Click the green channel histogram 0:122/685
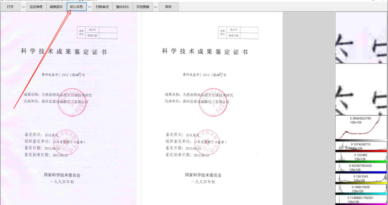Image resolution: width=388 pixels, height=205 pixels. (x=361, y=157)
